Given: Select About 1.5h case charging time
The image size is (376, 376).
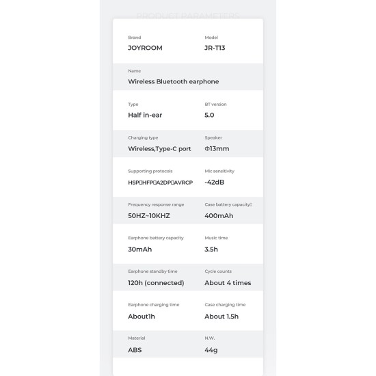Looking at the screenshot, I should [221, 317].
